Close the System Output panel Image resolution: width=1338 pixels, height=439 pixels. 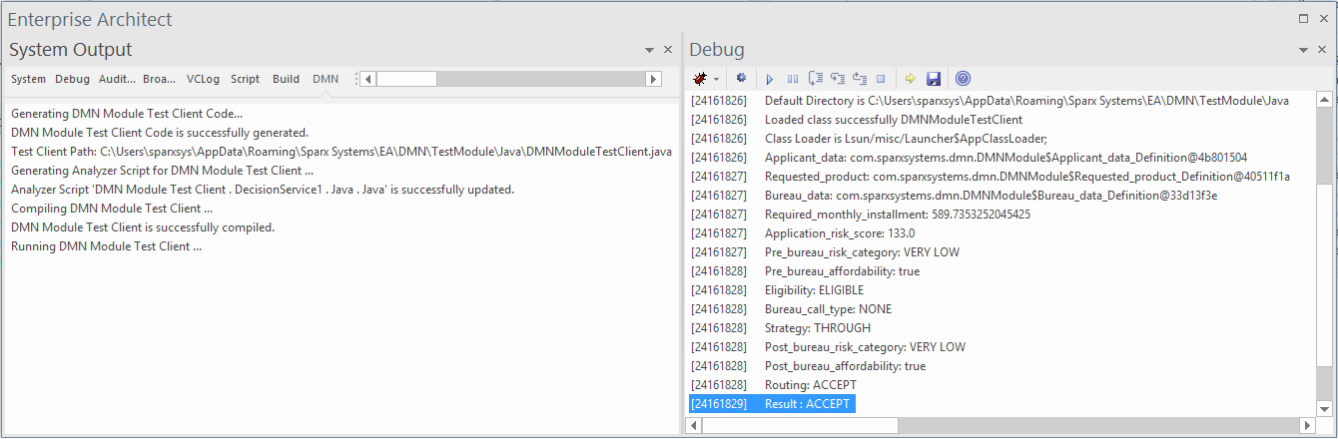(668, 50)
